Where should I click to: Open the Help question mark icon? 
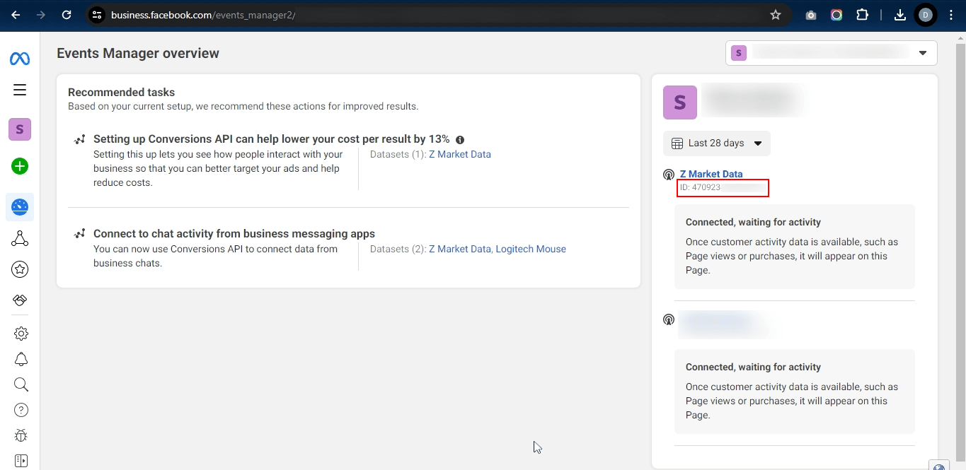(x=21, y=410)
